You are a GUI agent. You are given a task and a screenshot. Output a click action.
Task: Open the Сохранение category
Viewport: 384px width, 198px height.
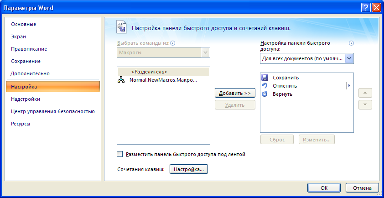tap(26, 61)
